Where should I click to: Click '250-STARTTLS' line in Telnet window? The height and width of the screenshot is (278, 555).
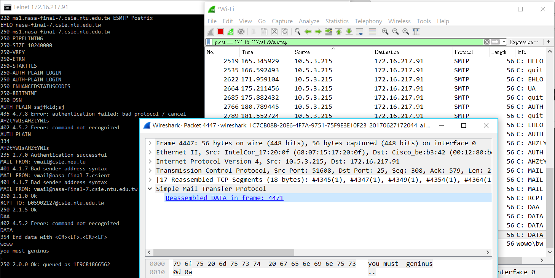19,66
